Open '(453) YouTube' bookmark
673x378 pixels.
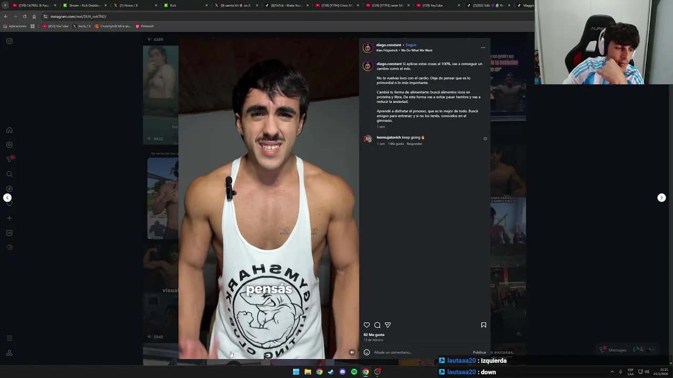coord(56,26)
